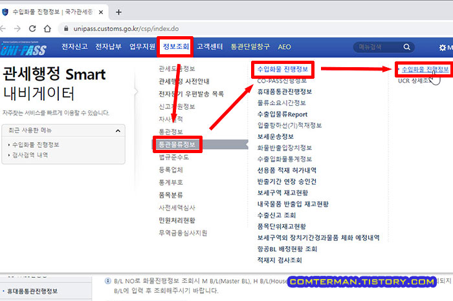Select 관세도움정보 in submenu
Image resolution: width=453 pixels, height=301 pixels.
pyautogui.click(x=177, y=68)
